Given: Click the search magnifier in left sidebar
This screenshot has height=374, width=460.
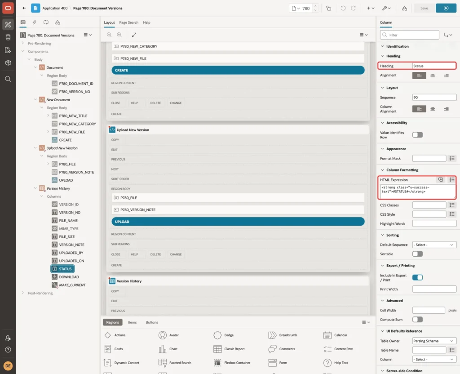Looking at the screenshot, I should (x=8, y=79).
